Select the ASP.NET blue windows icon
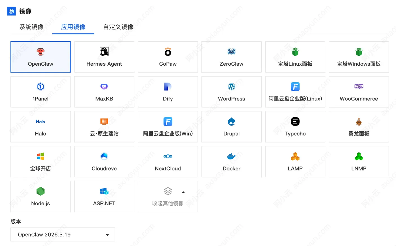Viewport: 396px width, 246px height. (x=104, y=191)
